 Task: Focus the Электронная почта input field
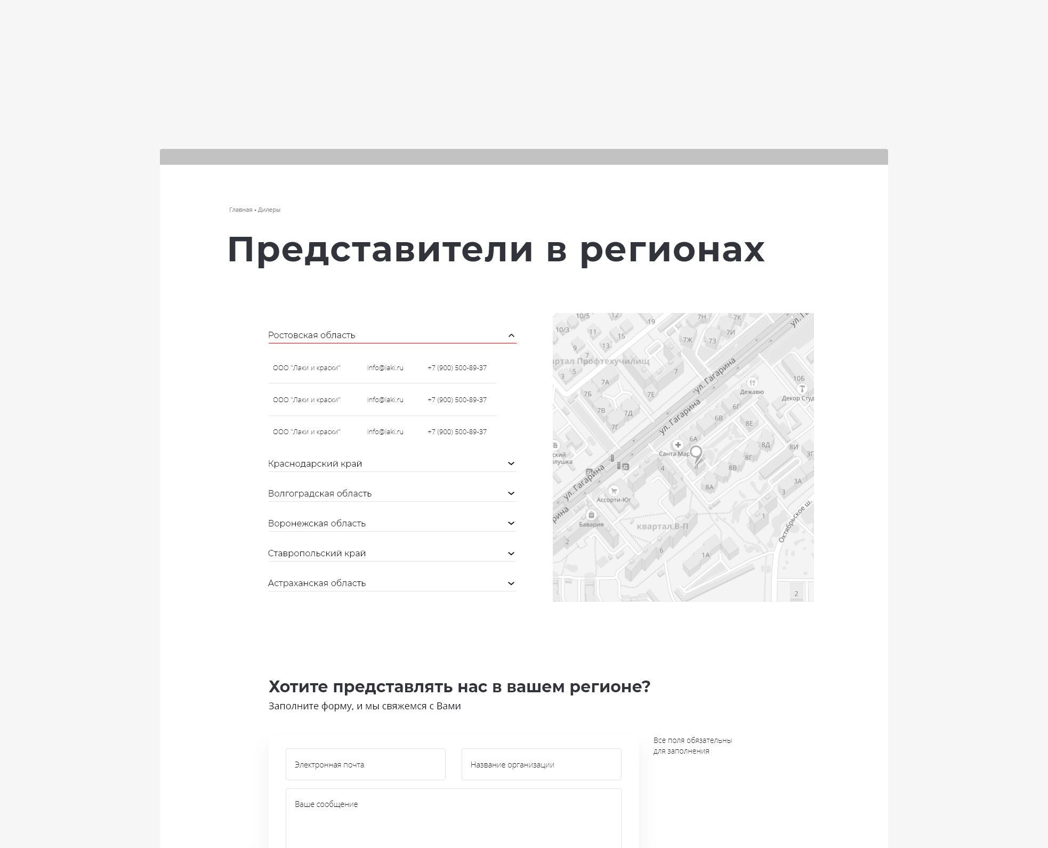click(366, 764)
